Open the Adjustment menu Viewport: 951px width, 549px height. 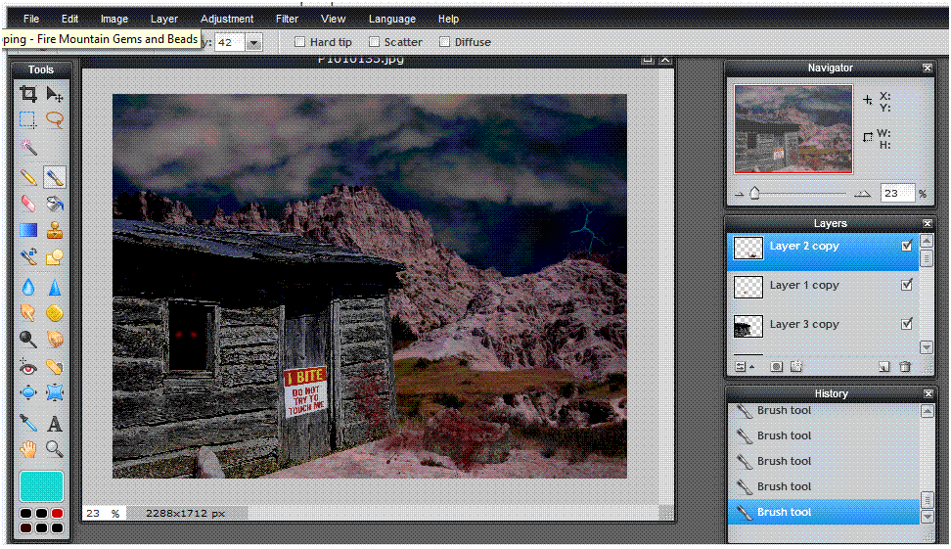[x=226, y=19]
